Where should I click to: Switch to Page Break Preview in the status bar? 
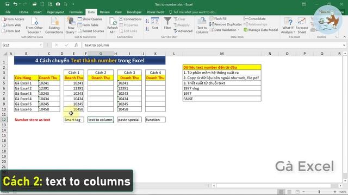coord(297,192)
